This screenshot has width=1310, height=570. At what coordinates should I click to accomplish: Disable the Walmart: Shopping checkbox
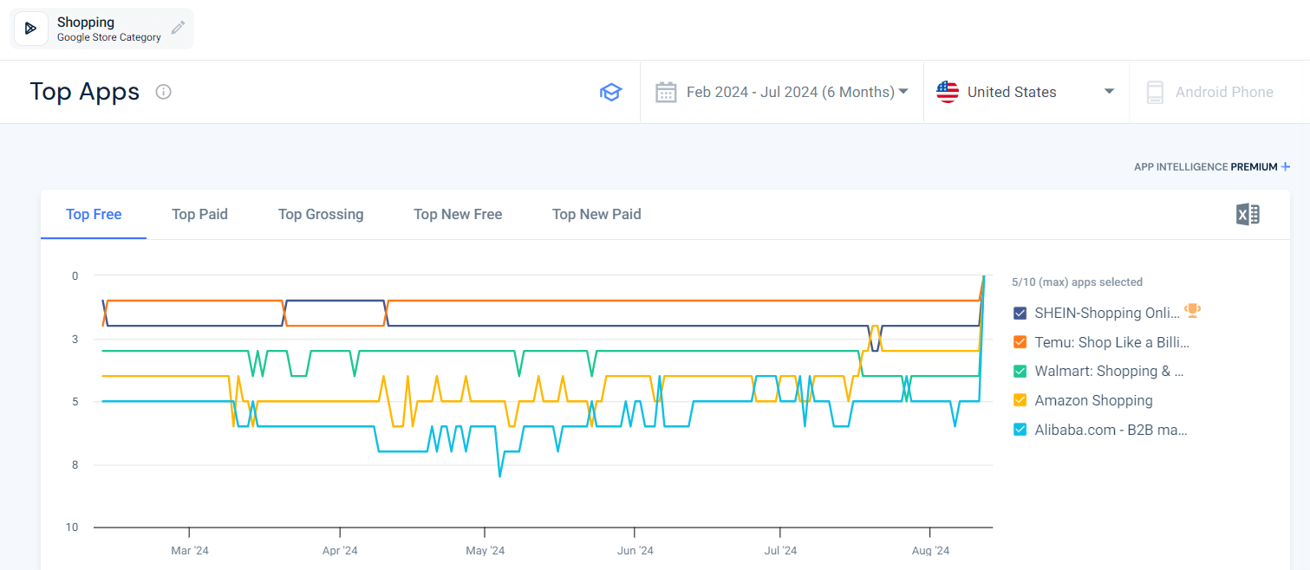coord(1020,371)
